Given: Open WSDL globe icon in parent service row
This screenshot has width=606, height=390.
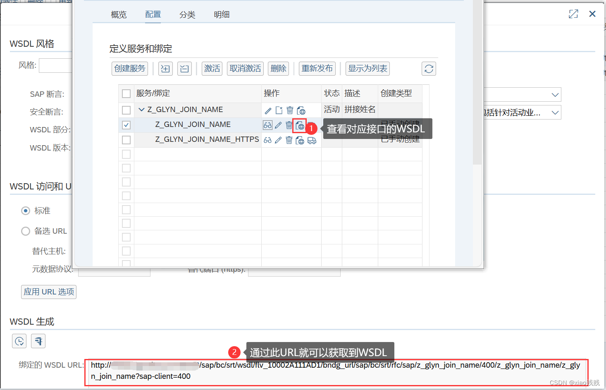Looking at the screenshot, I should [x=301, y=110].
